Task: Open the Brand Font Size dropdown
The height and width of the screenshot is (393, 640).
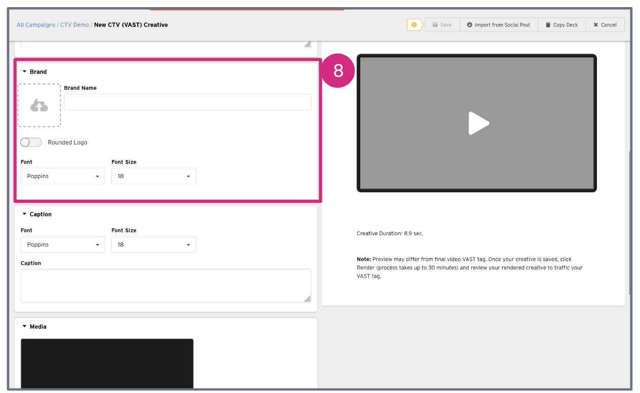Action: (154, 176)
